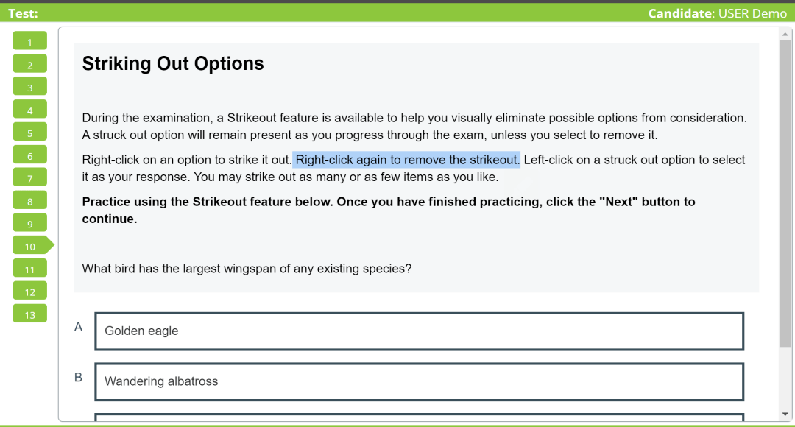
Task: Jump to question 12
Action: pos(30,291)
